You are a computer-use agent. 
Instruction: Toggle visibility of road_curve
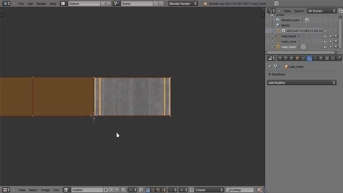click(325, 41)
